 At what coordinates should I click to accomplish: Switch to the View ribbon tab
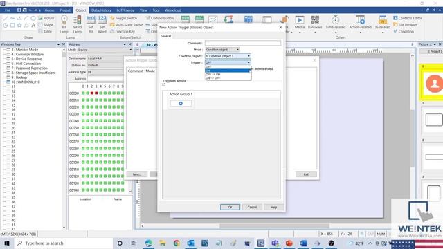coord(143,10)
